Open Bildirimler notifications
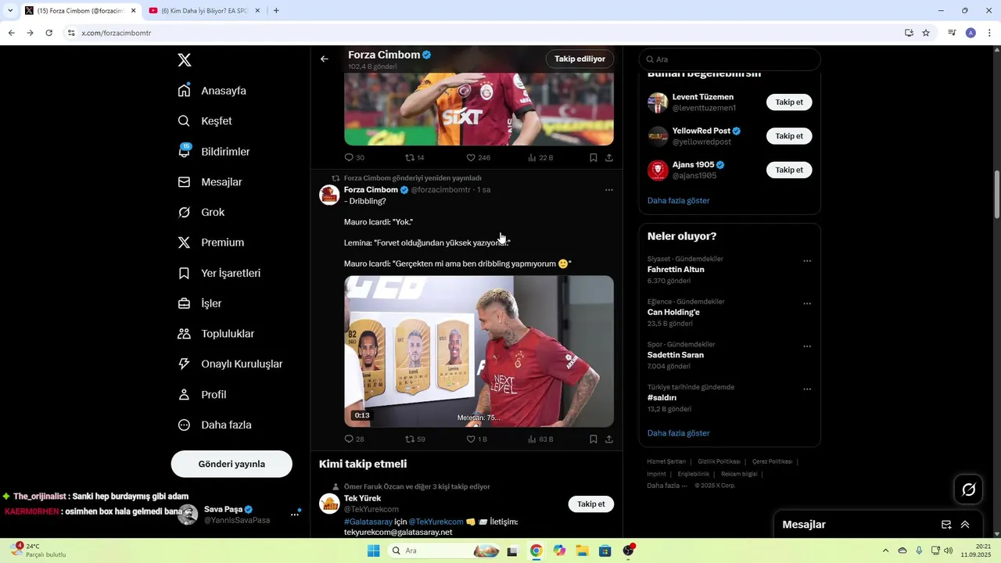Viewport: 1001px width, 563px height. (213, 152)
